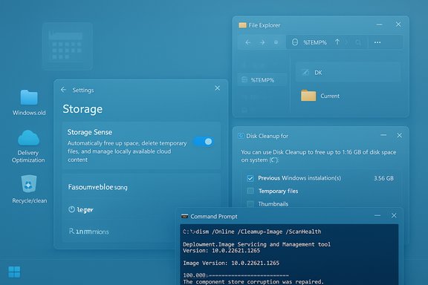
Task: Click File Explorer refresh icon
Action: pos(276,42)
